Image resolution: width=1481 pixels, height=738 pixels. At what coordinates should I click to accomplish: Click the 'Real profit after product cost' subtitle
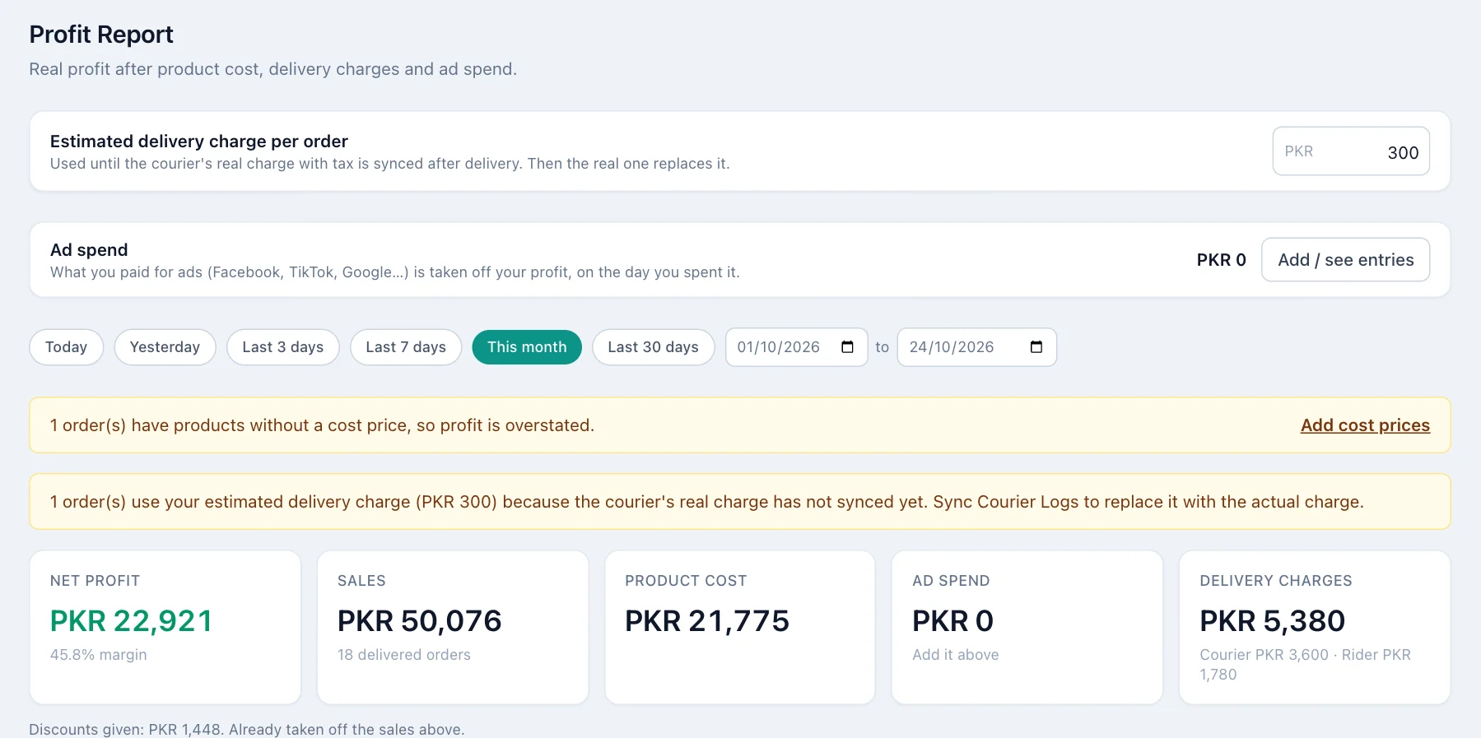273,69
